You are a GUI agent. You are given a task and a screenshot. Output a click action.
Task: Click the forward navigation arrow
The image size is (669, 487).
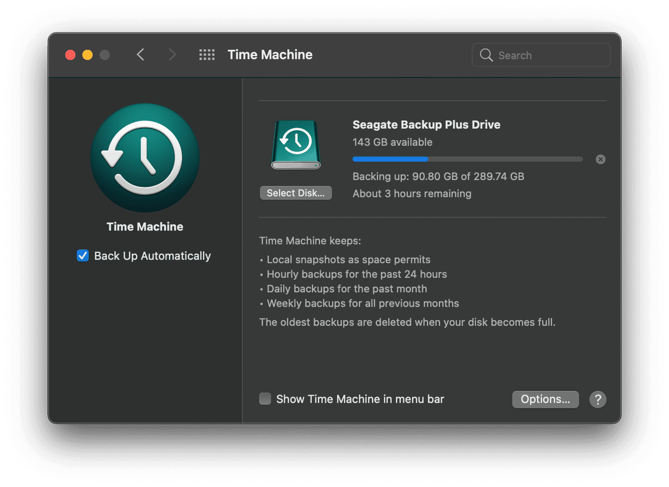[172, 54]
